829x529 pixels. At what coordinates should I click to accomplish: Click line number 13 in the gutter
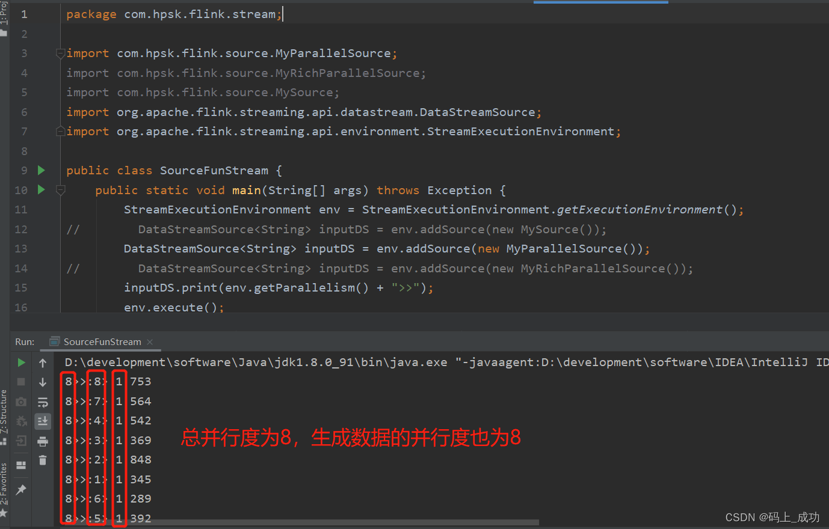point(21,248)
